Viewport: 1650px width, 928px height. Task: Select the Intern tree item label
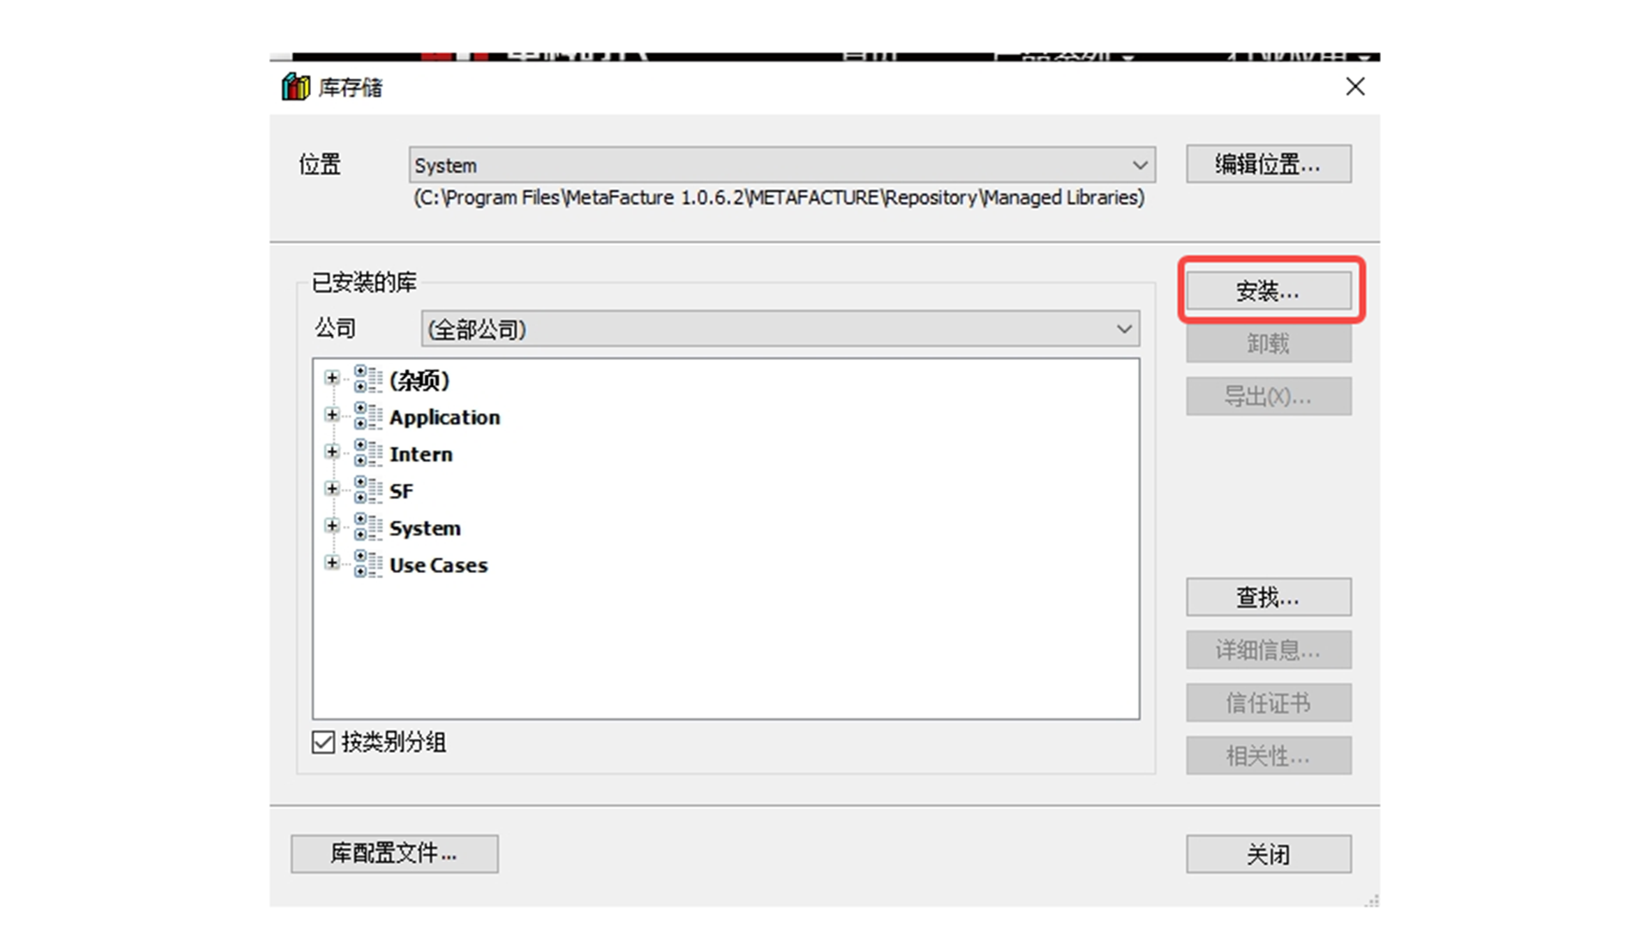pos(420,454)
